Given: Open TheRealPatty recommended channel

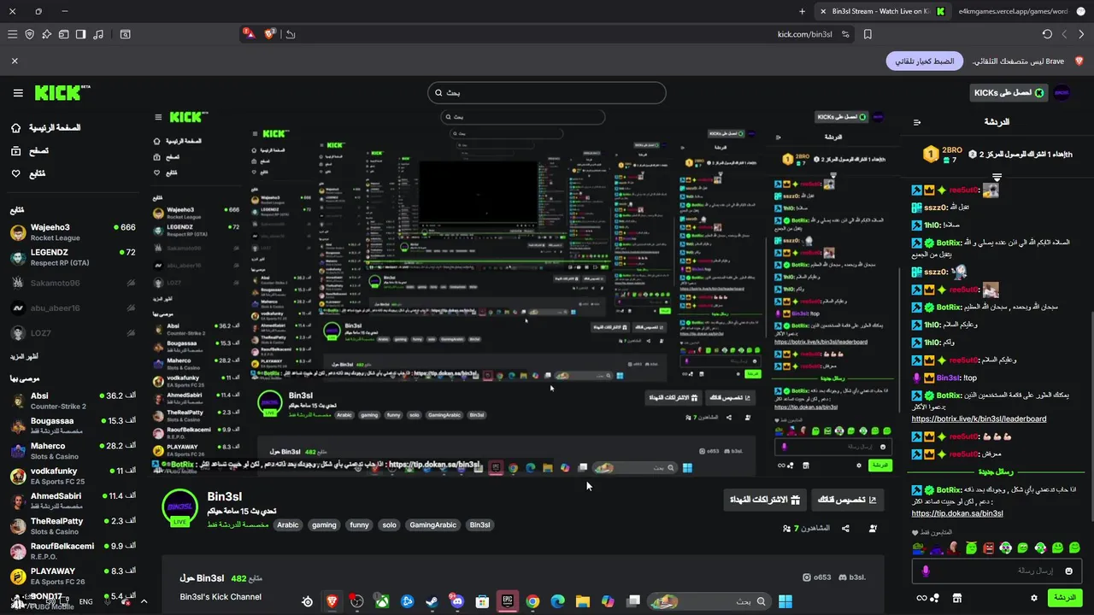Looking at the screenshot, I should (73, 526).
